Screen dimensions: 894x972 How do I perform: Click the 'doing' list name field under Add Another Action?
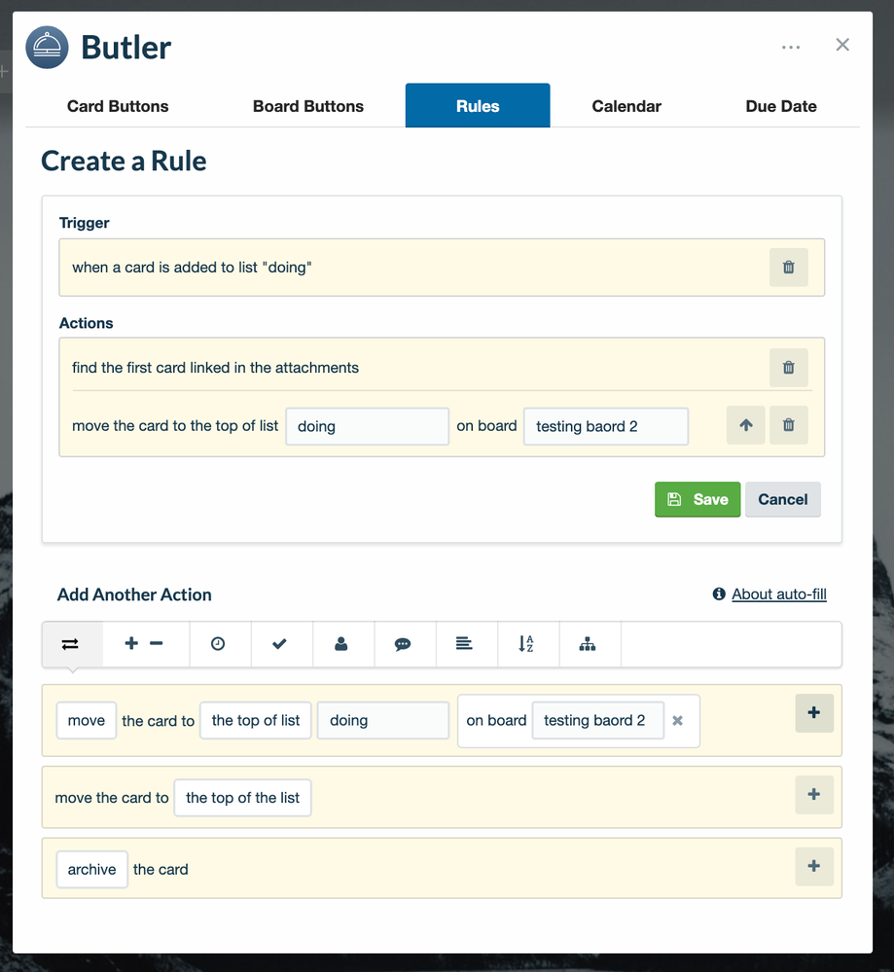coord(383,720)
